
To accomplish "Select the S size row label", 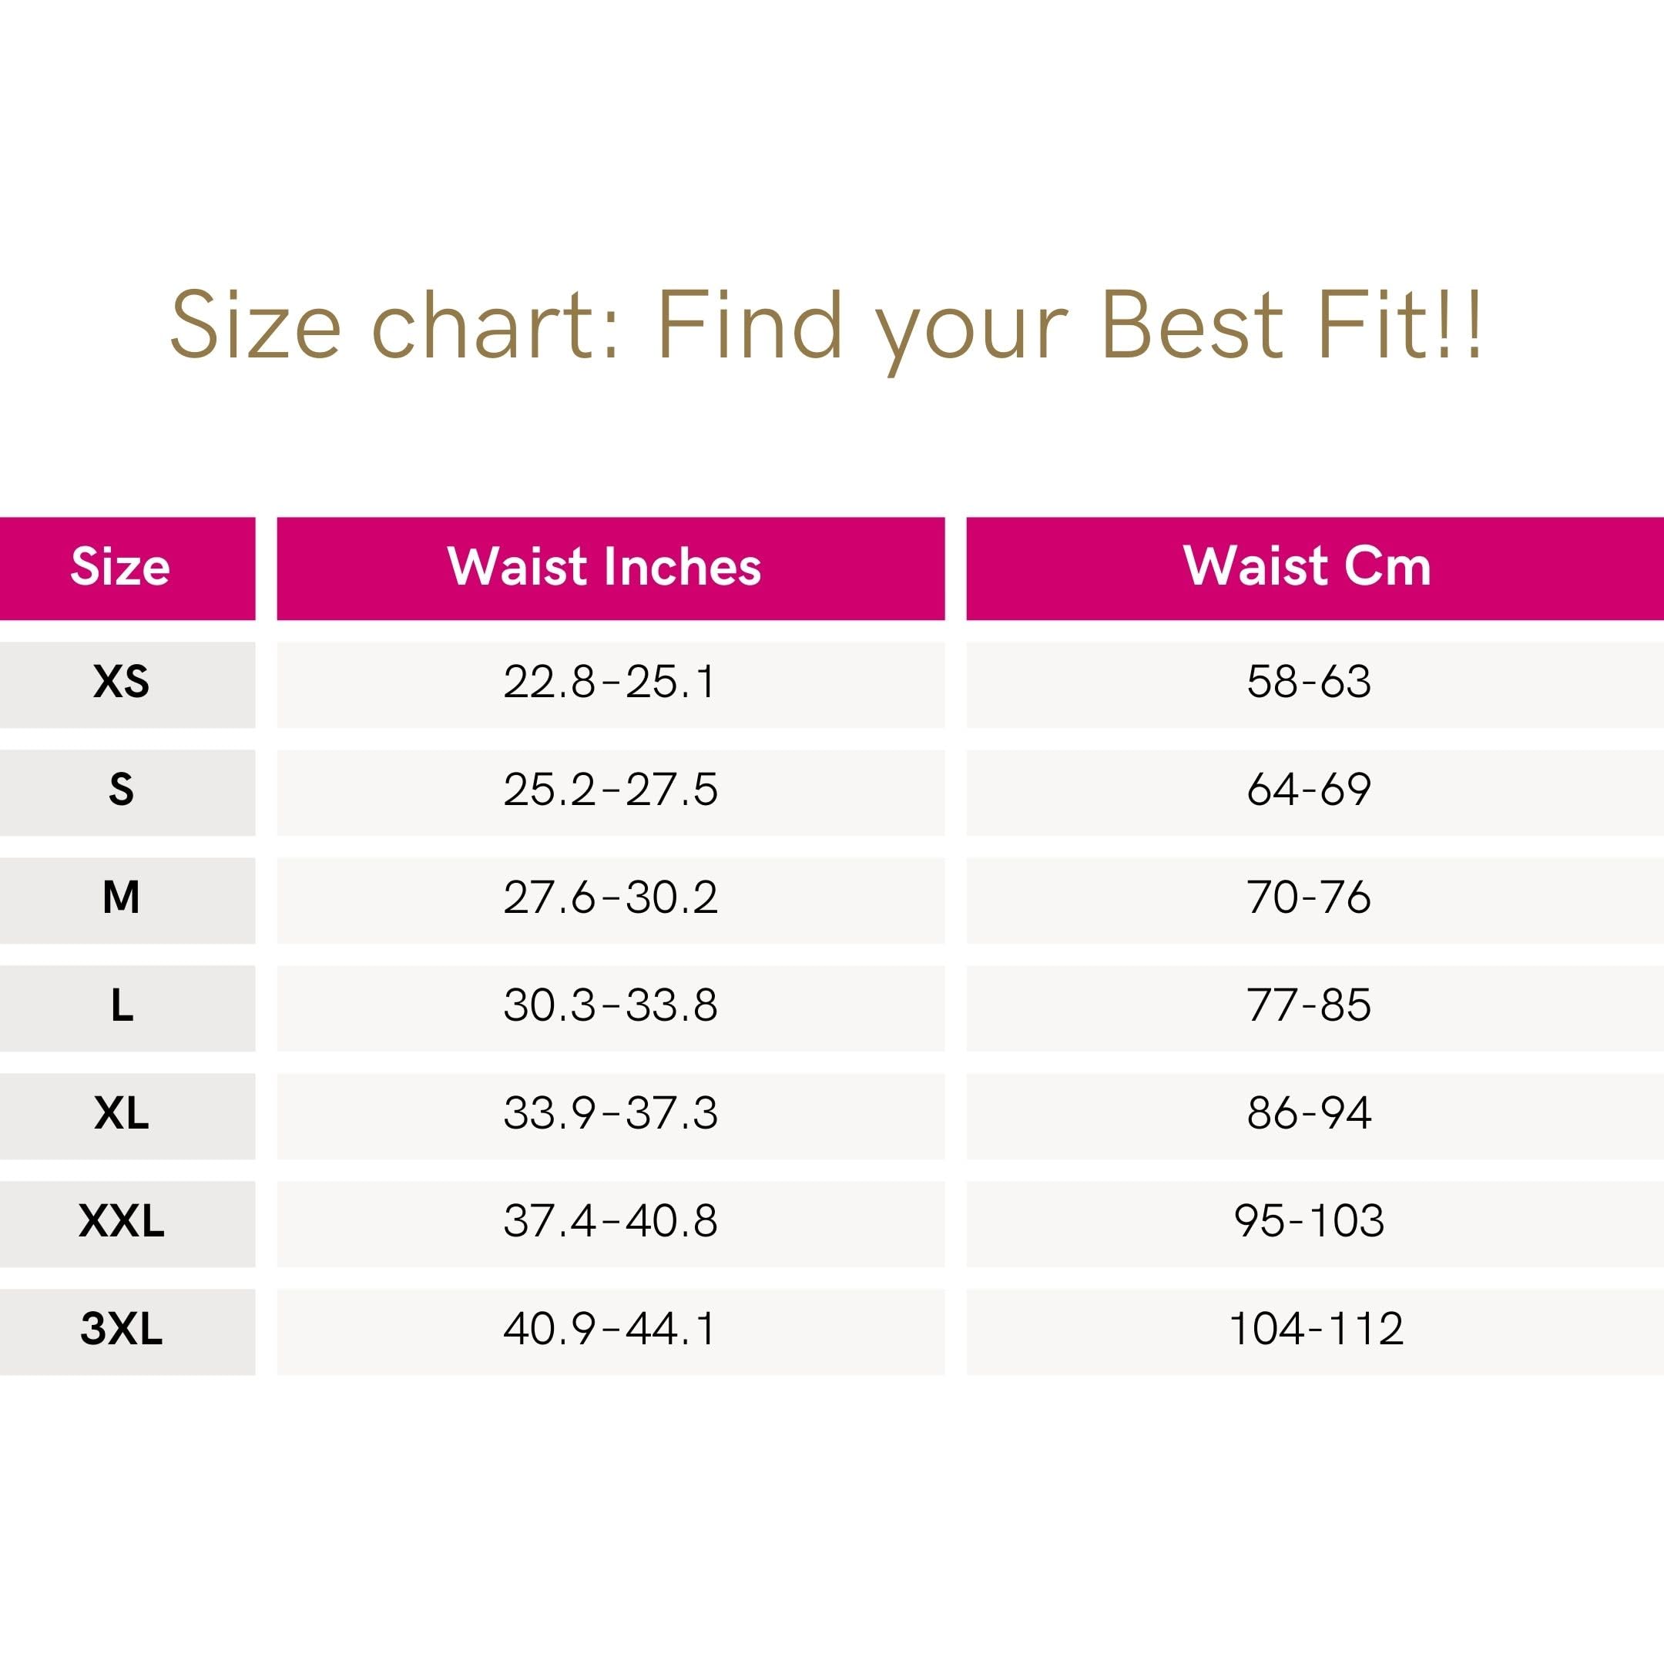I will pyautogui.click(x=121, y=790).
